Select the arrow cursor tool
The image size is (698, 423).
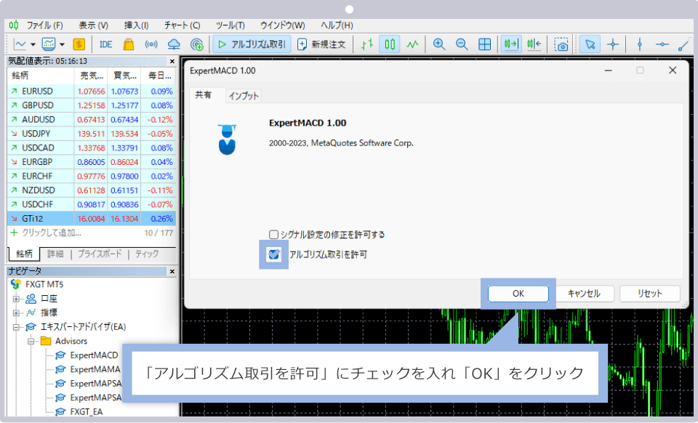pyautogui.click(x=590, y=44)
